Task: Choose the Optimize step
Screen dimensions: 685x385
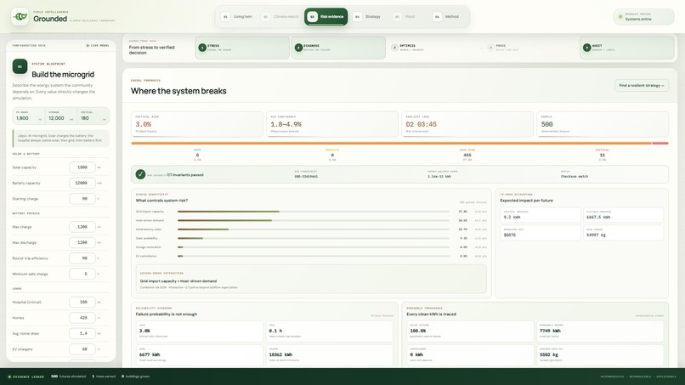Action: (x=433, y=48)
